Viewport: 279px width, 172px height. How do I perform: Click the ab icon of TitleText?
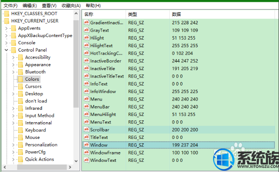(x=86, y=137)
